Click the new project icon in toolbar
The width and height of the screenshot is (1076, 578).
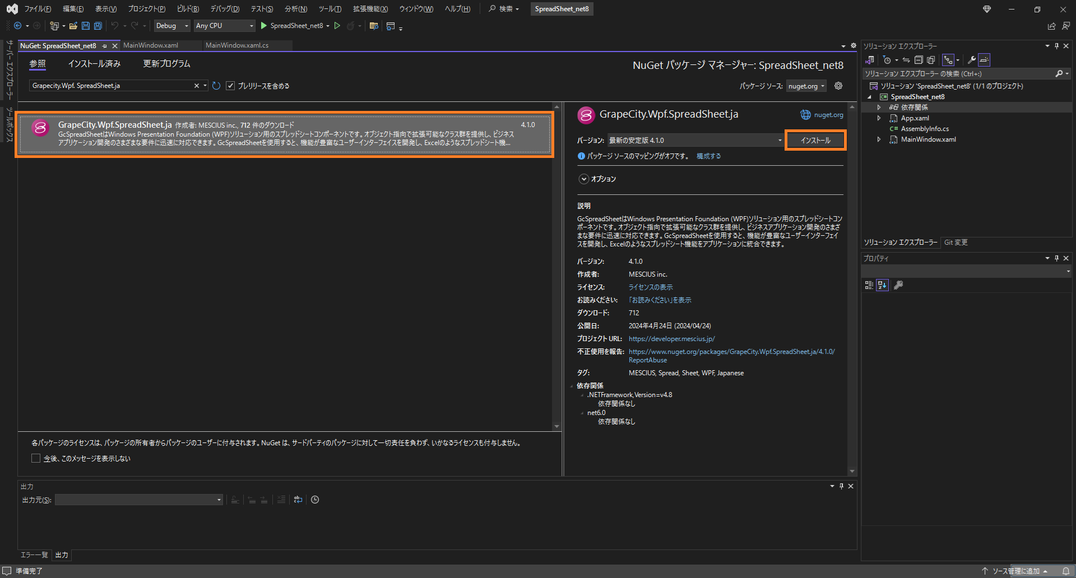[x=54, y=26]
